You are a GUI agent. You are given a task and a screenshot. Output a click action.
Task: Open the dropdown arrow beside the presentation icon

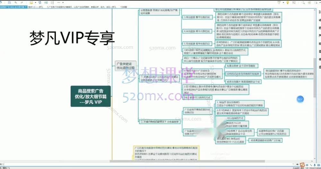coord(283,3)
